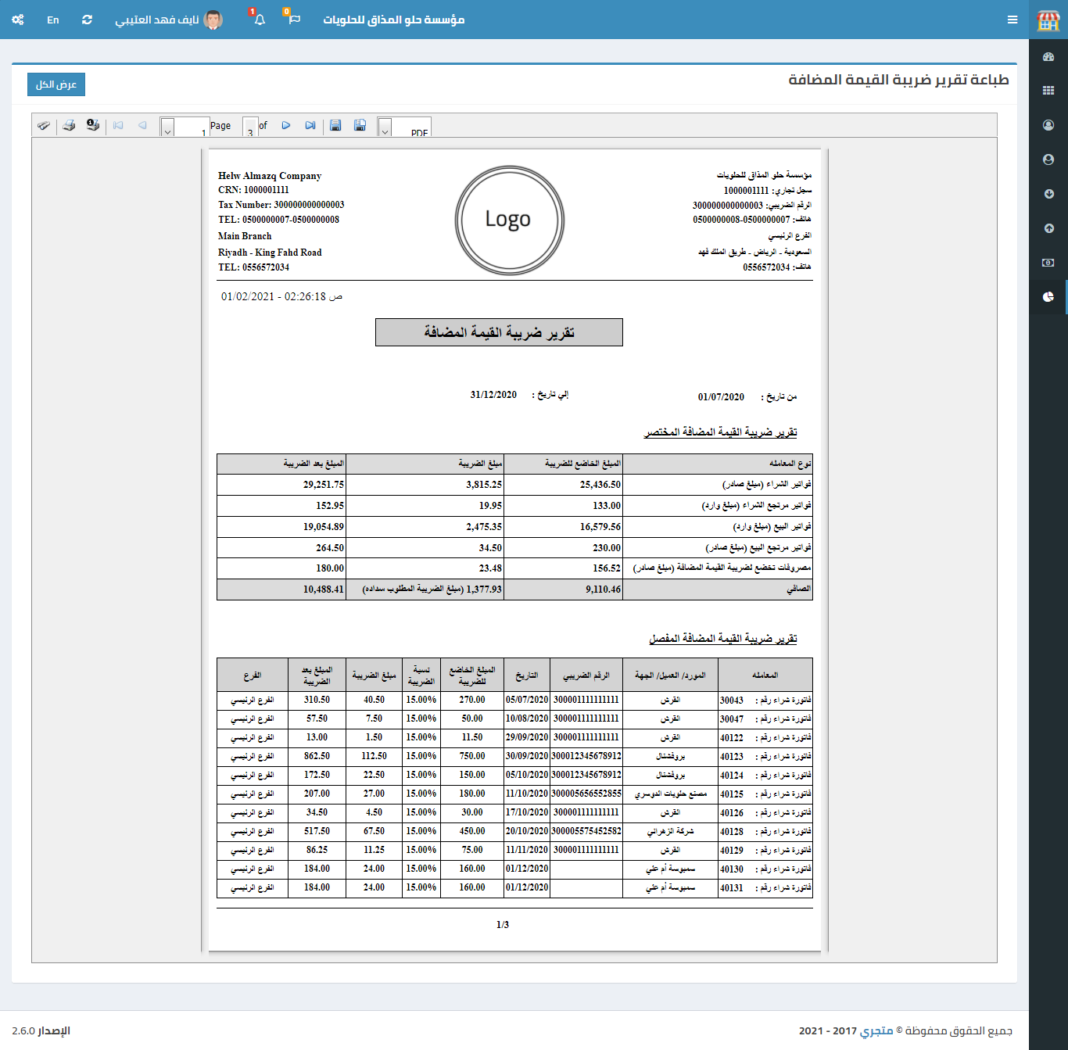Open the PDF export format dropdown
Viewport: 1068px width, 1050px height.
385,127
